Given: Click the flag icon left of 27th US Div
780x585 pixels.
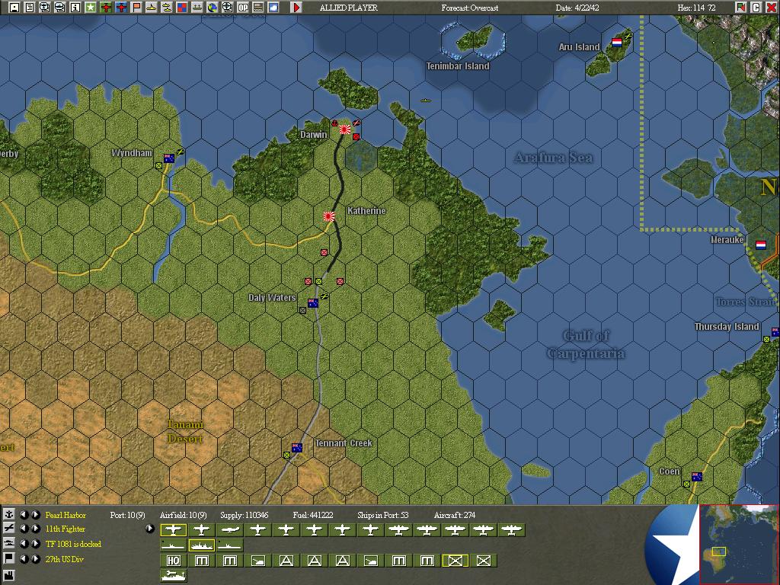Looking at the screenshot, I should coord(9,558).
